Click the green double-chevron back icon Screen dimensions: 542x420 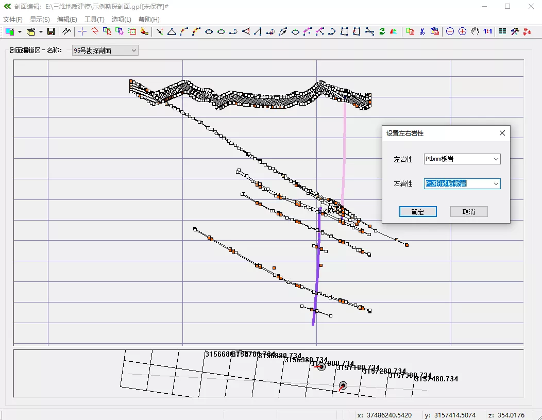(x=7, y=6)
